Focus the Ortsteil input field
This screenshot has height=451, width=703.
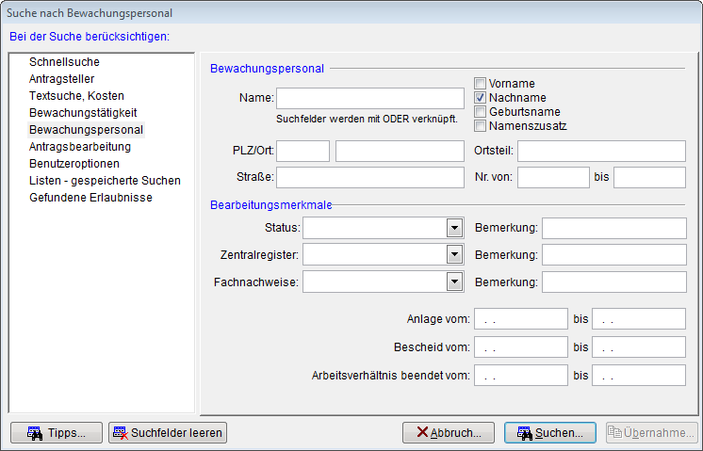point(601,152)
